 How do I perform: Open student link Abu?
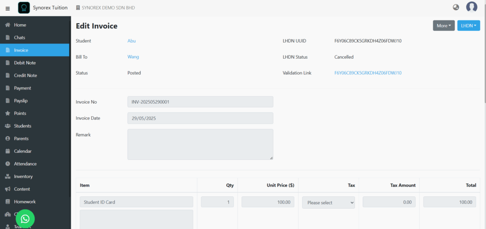[x=131, y=41]
